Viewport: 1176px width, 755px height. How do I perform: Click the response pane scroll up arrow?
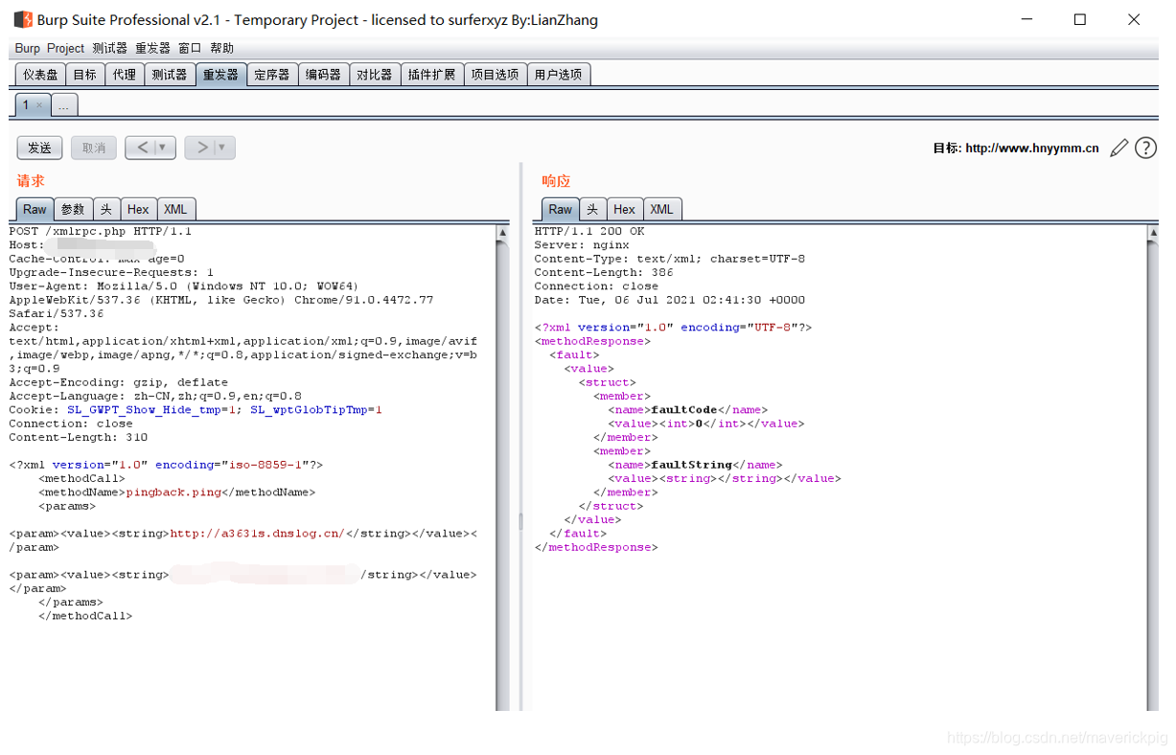pos(1153,233)
